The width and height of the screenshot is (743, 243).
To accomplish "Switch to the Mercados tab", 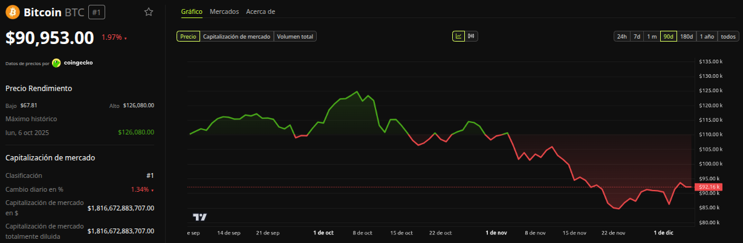I will 224,11.
